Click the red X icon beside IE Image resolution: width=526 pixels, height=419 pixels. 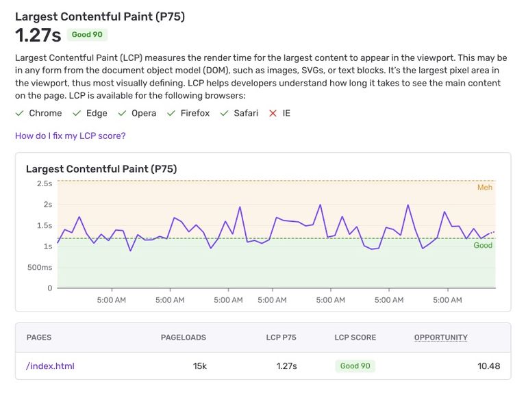[x=273, y=114]
